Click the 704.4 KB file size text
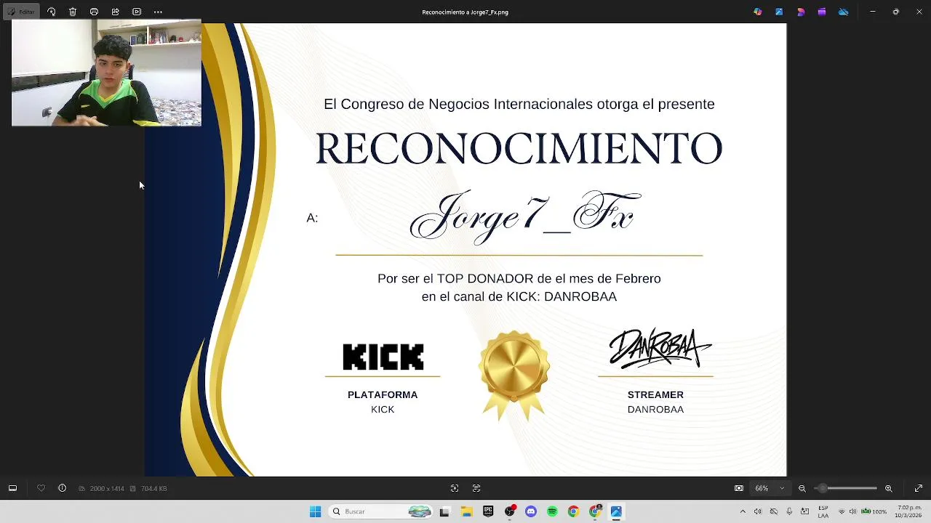Image resolution: width=931 pixels, height=523 pixels. (x=154, y=489)
